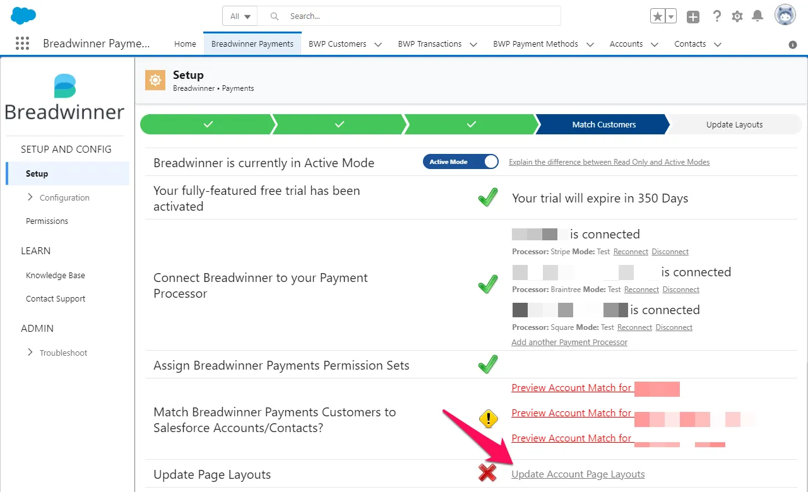Click the red X icon beside Update Page Layouts
Image resolution: width=808 pixels, height=492 pixels.
point(487,473)
